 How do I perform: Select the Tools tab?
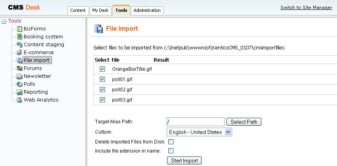[x=121, y=10]
